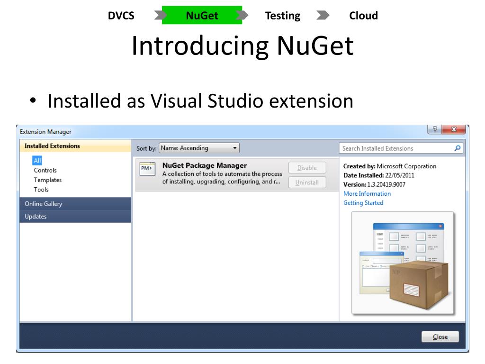Image resolution: width=485 pixels, height=364 pixels.
Task: Click the Uninstall button for NuGet
Action: [307, 182]
